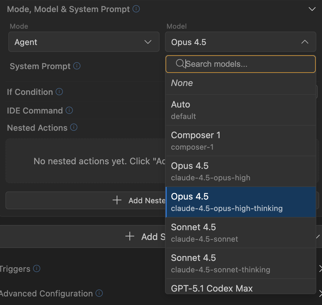Close the Model dropdown showing Opus 4.5
Screen dimensions: 322x305
[240, 42]
